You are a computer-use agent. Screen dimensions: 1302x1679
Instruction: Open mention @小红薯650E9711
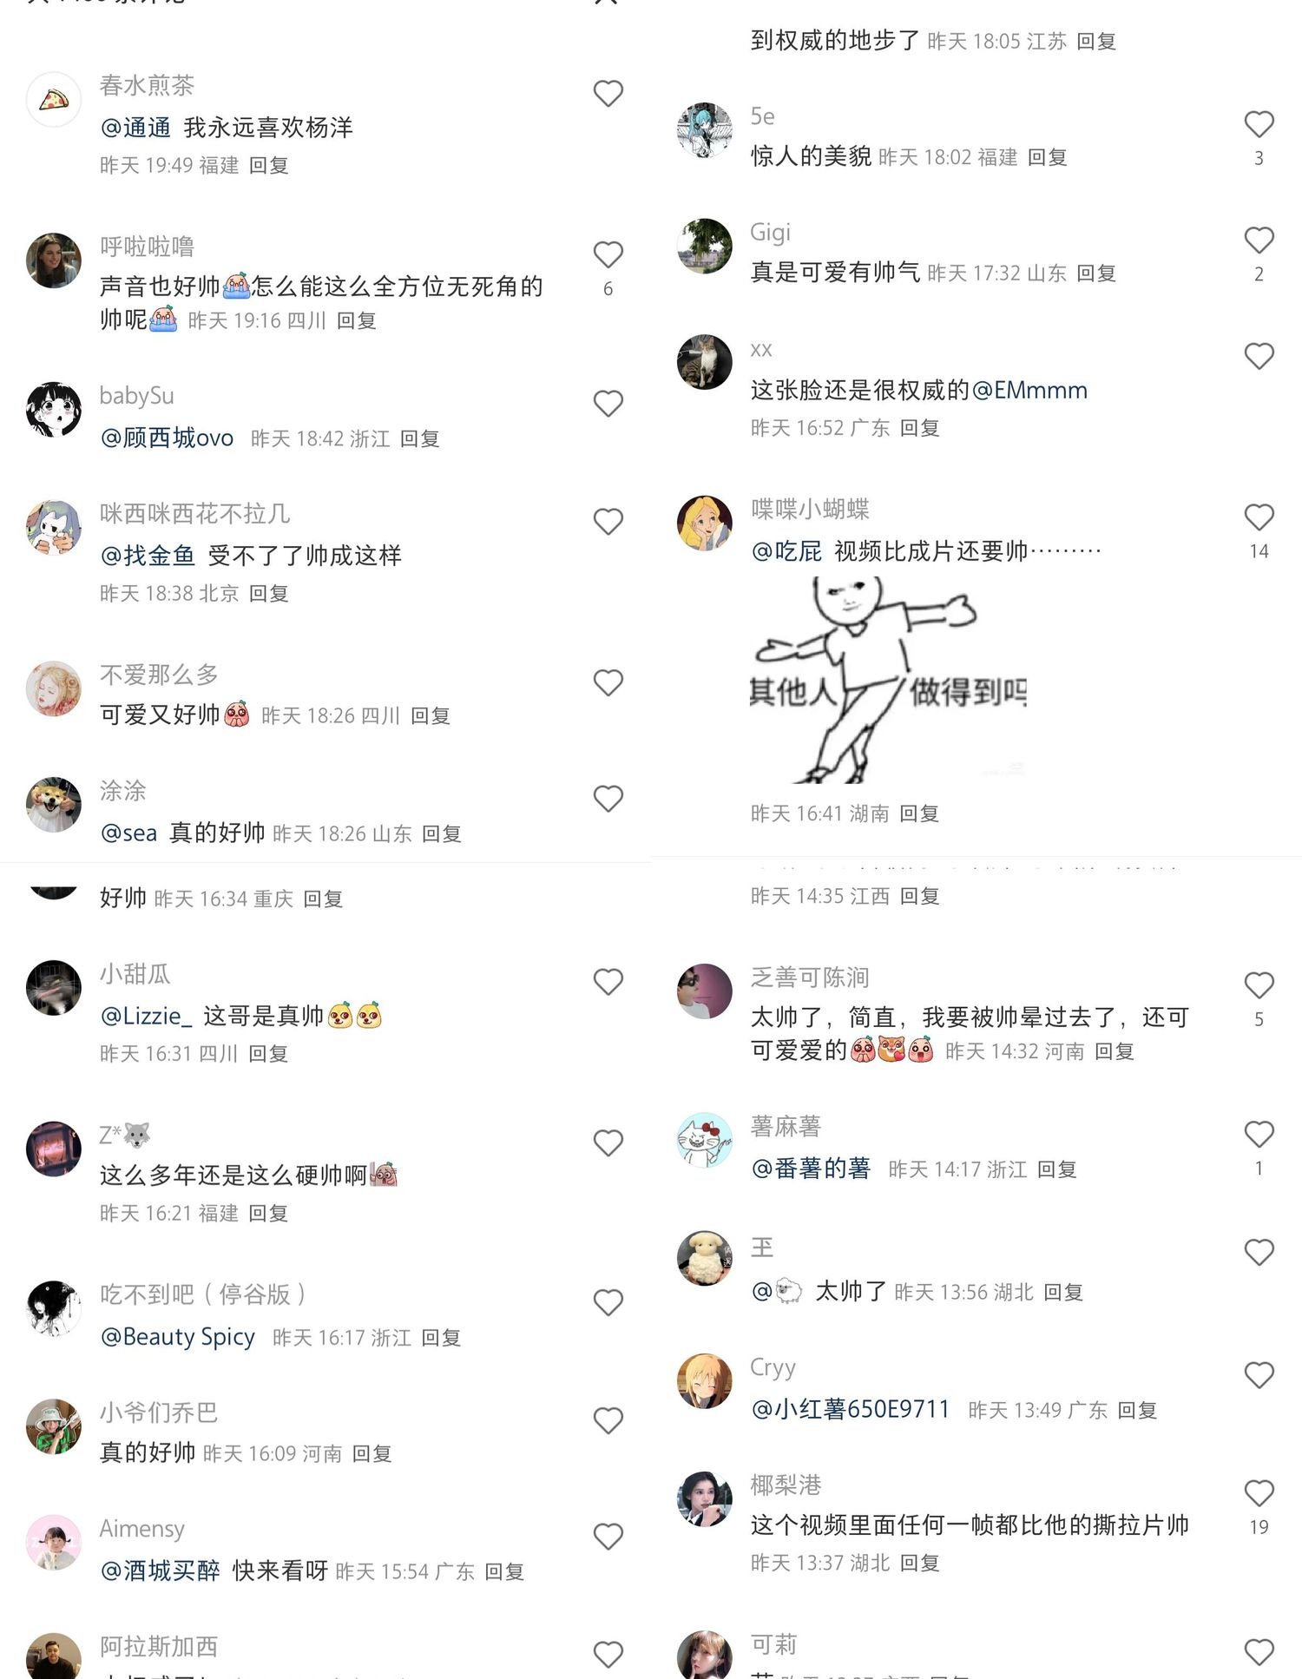(x=851, y=1408)
